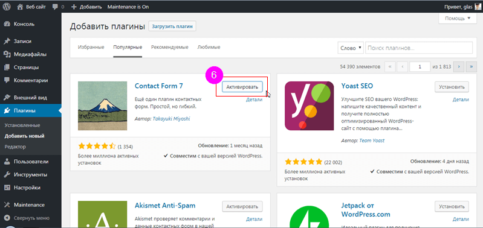
Task: Click the Медиафайлы media icon
Action: [7, 54]
